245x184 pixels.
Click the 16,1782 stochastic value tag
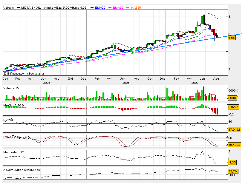pyautogui.click(x=234, y=145)
